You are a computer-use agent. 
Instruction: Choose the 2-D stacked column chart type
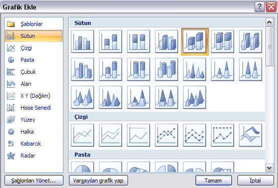[x=110, y=41]
